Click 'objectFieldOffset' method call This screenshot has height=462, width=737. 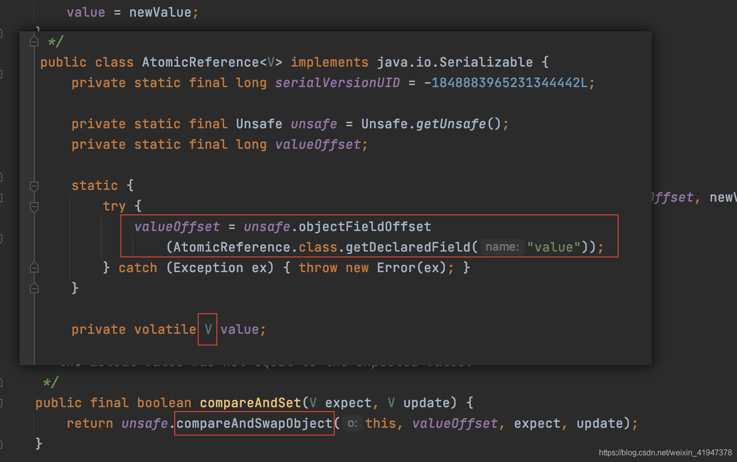click(365, 227)
